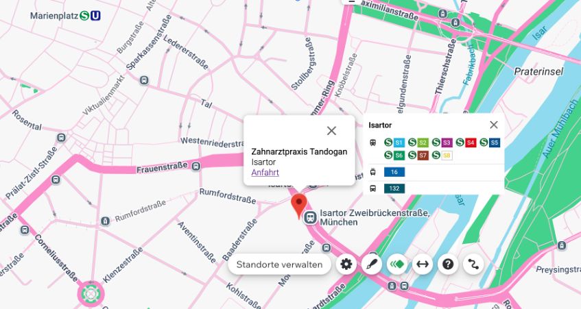Screen dimensions: 581x309
Task: Click stop icon above Preysingstraße label
Action: (562, 245)
